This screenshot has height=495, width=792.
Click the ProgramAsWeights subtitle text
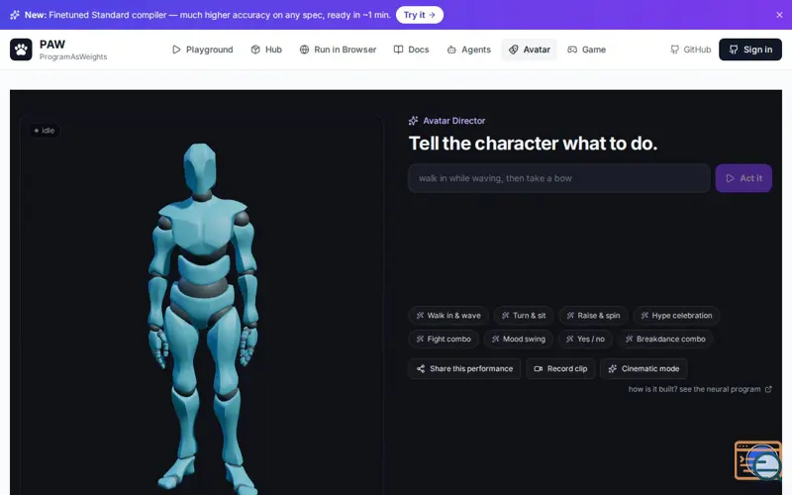point(73,57)
